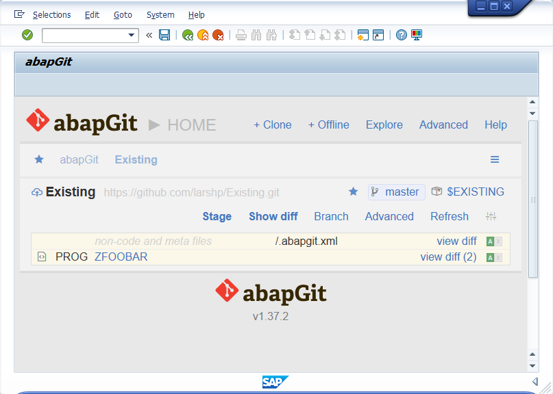Click the master branch button
Screen dimensions: 553x394
[x=397, y=192]
